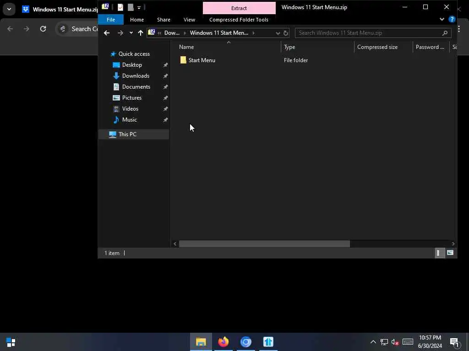This screenshot has width=469, height=351.
Task: Open browser tab list dropdown arrow
Action: pos(9,9)
